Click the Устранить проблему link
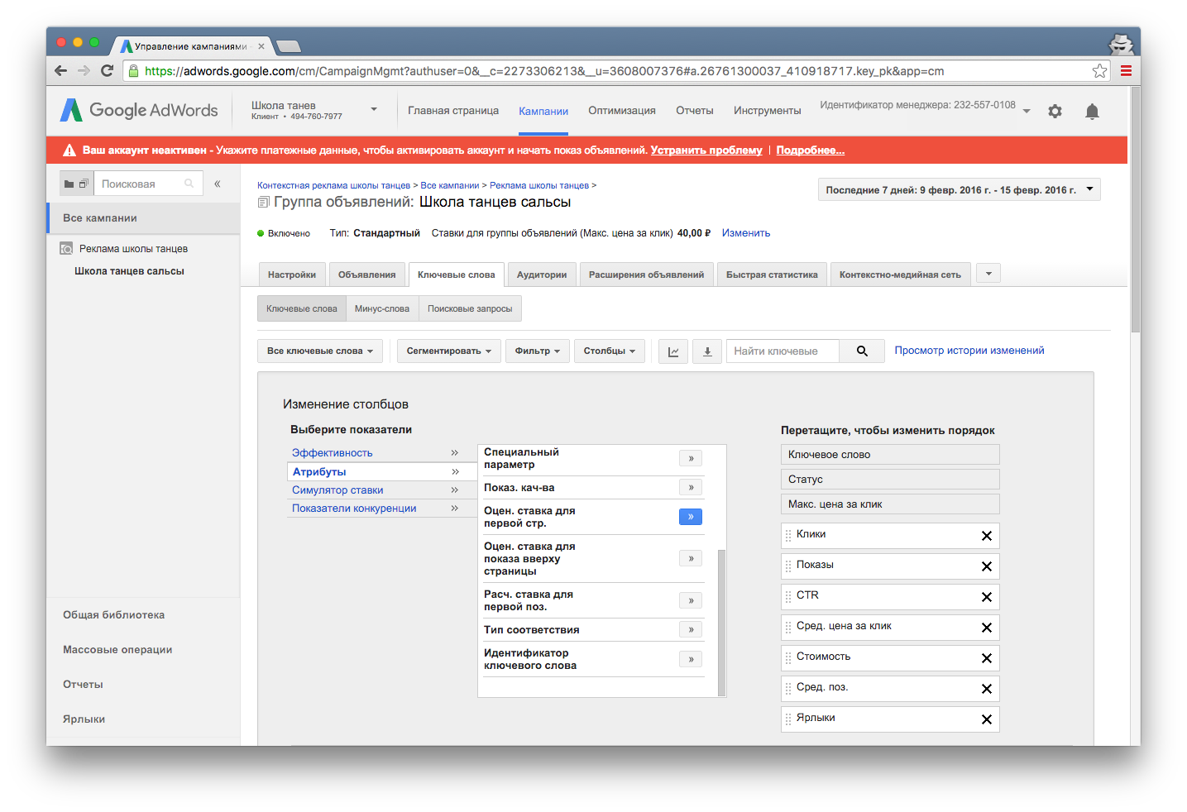The height and width of the screenshot is (812, 1187). coord(706,150)
